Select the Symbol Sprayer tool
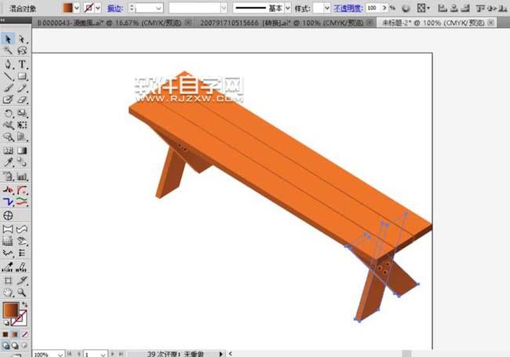Screen dimensions: 510x357 coord(8,177)
